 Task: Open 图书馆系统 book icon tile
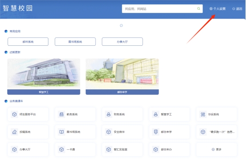(x=75, y=132)
